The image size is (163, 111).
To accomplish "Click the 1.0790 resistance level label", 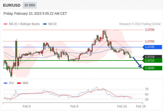I will 149,30.
